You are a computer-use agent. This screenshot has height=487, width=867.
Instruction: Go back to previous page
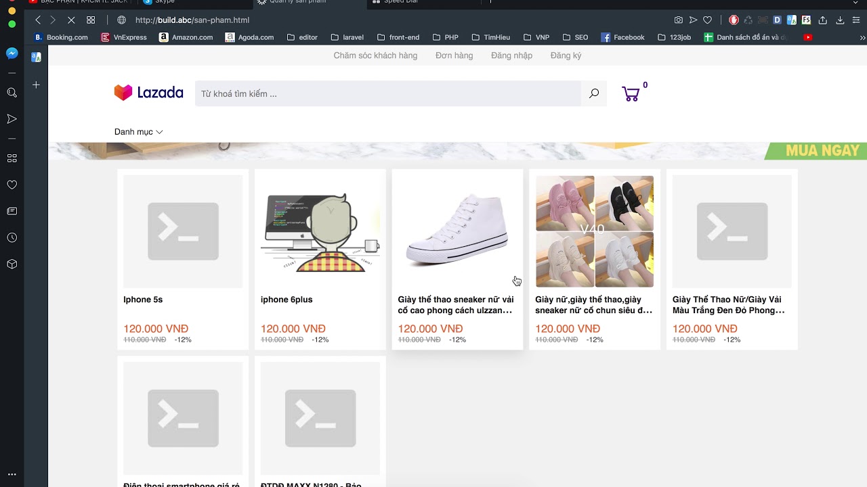pos(38,20)
